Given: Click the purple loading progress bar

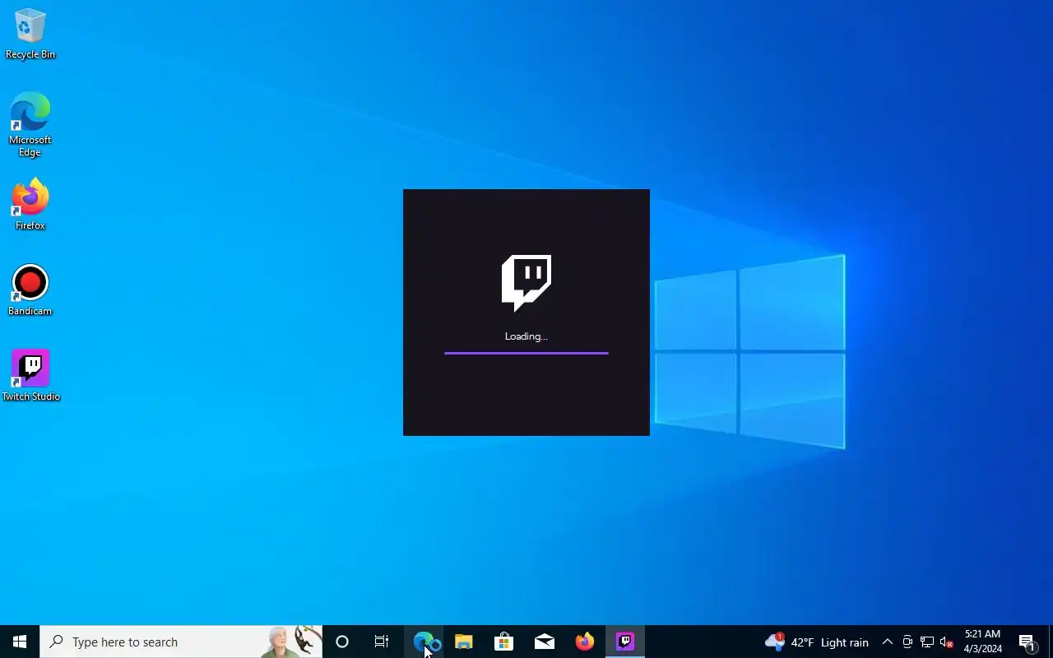Looking at the screenshot, I should pos(526,353).
